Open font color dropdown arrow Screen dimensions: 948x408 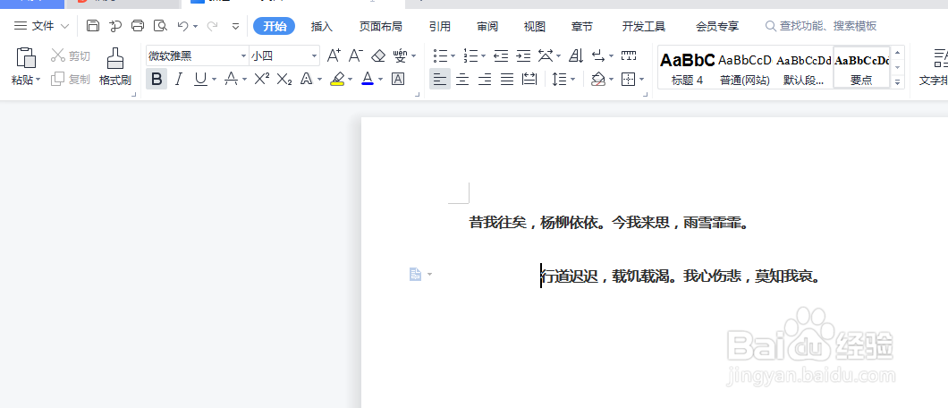[381, 79]
